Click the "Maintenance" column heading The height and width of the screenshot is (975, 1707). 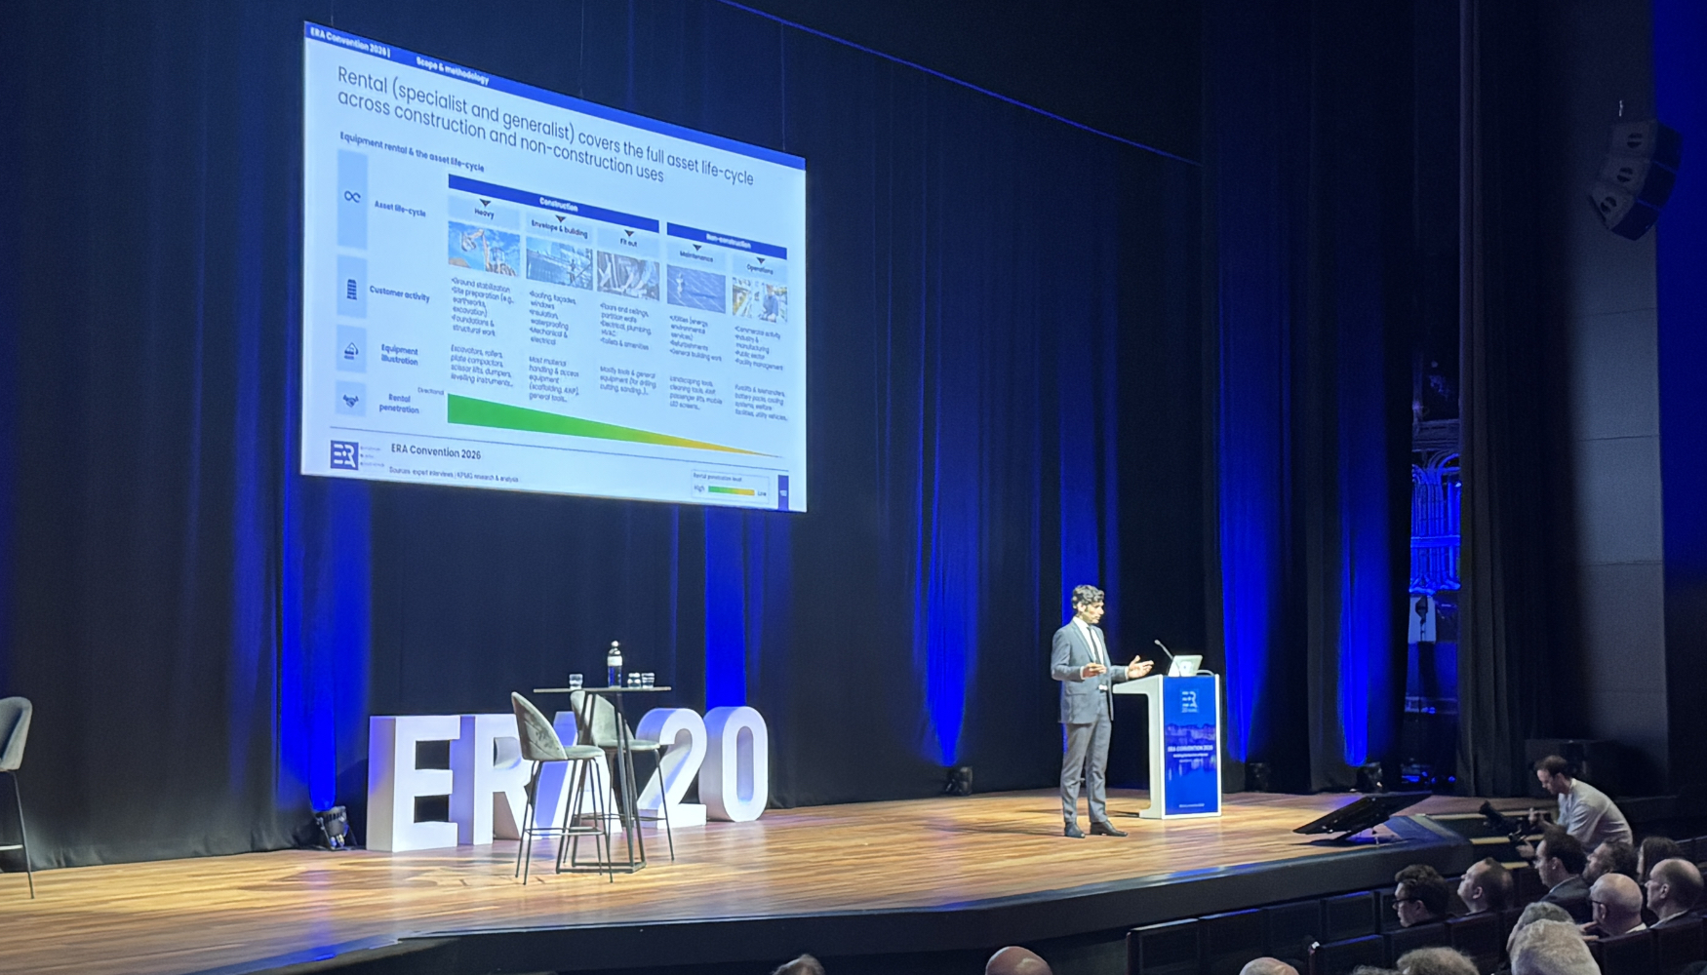696,257
